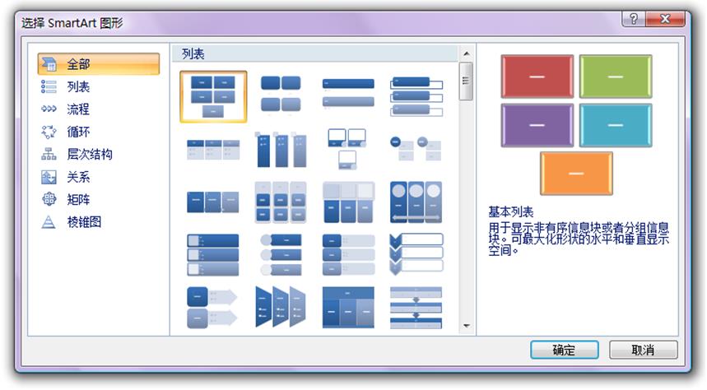The height and width of the screenshot is (390, 707).
Task: Click the 基本列表 layout title text
Action: (511, 211)
